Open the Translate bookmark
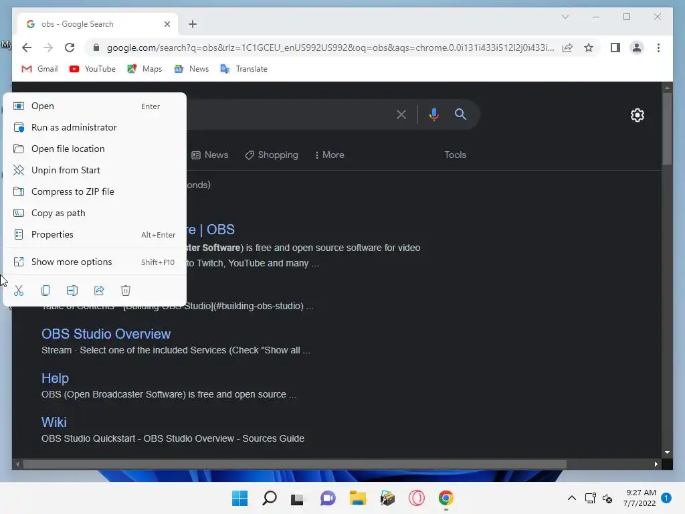Image resolution: width=685 pixels, height=514 pixels. pyautogui.click(x=243, y=69)
